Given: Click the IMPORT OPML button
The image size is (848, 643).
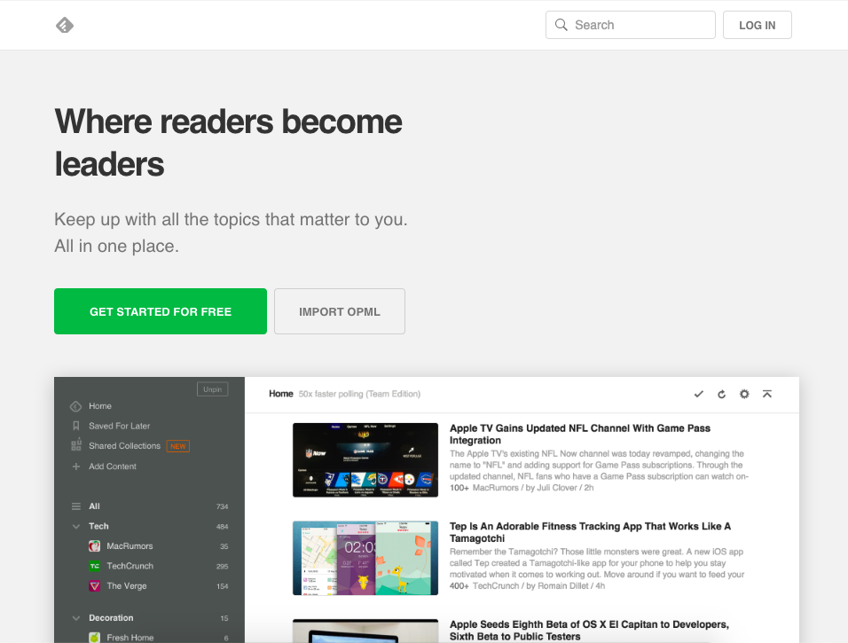Looking at the screenshot, I should click(340, 311).
